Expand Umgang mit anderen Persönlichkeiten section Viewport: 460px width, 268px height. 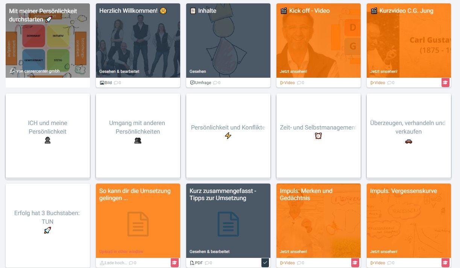[138, 136]
